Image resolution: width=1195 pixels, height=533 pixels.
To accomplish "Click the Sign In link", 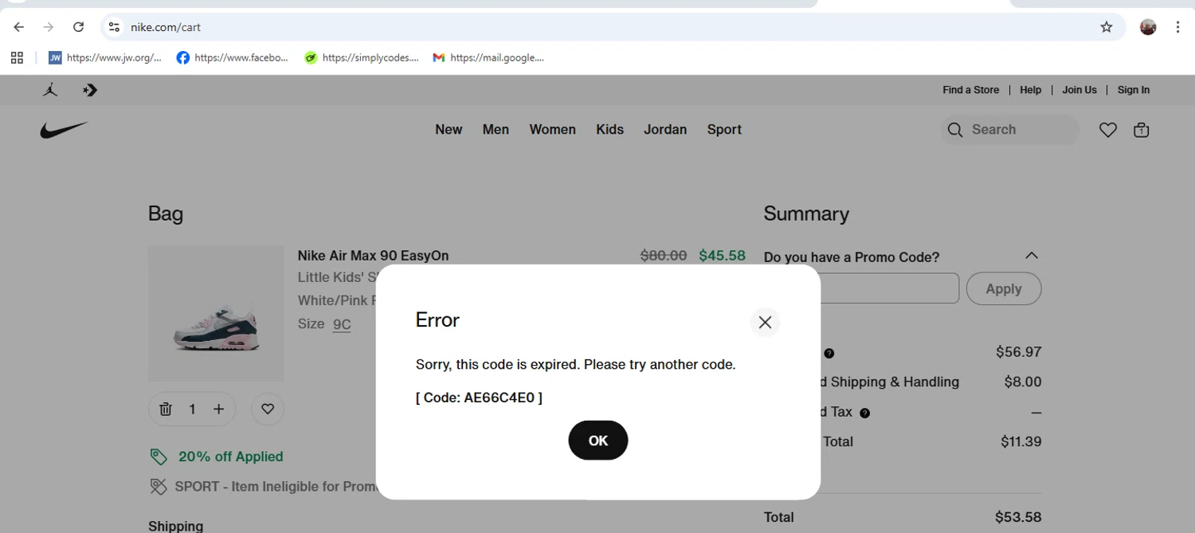I will [x=1133, y=90].
